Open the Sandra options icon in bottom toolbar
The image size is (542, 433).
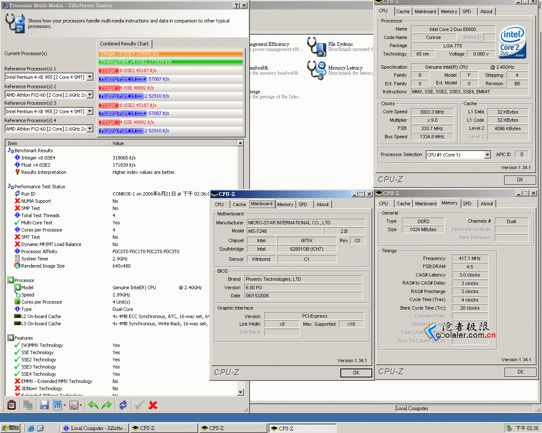click(x=11, y=405)
